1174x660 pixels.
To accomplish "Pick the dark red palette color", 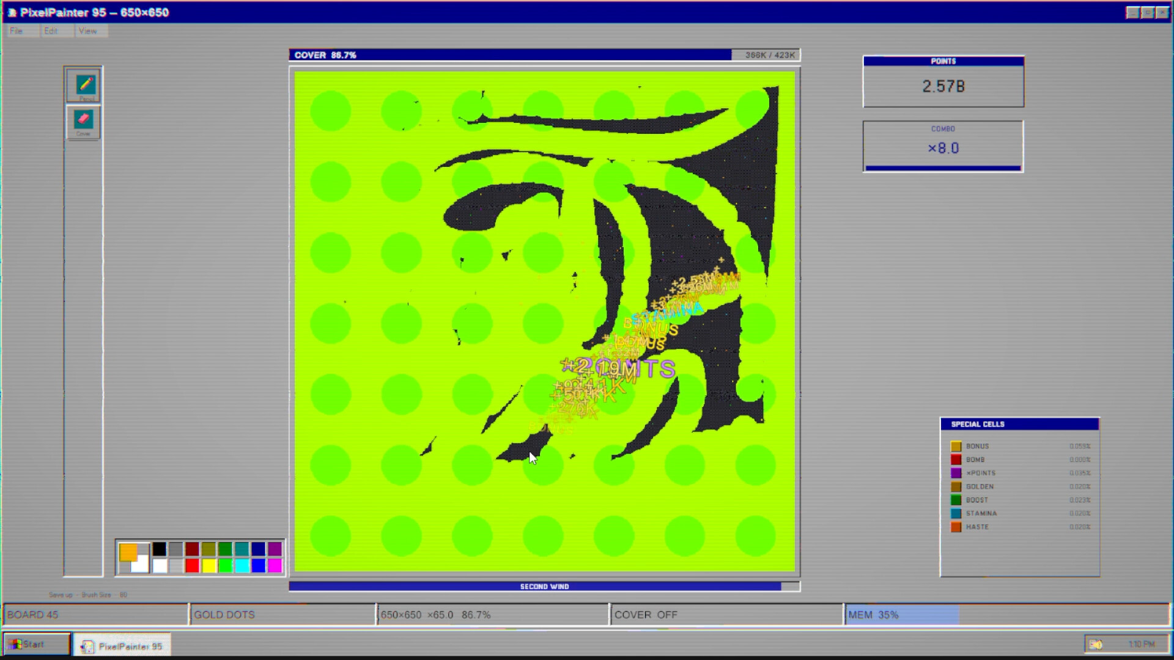I will (x=193, y=549).
